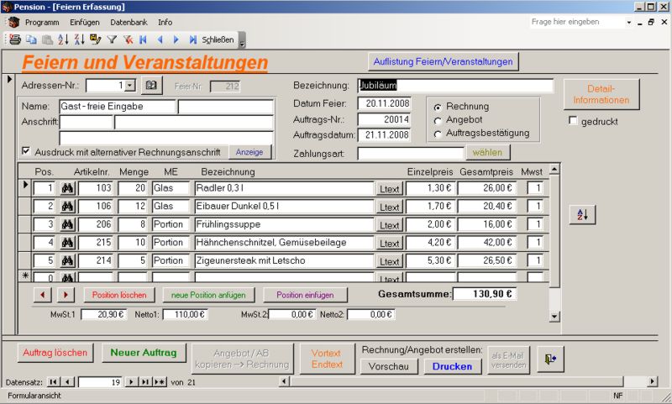Screen dimensions: 672x404
Task: Click Schließen in the toolbar
Action: point(218,39)
